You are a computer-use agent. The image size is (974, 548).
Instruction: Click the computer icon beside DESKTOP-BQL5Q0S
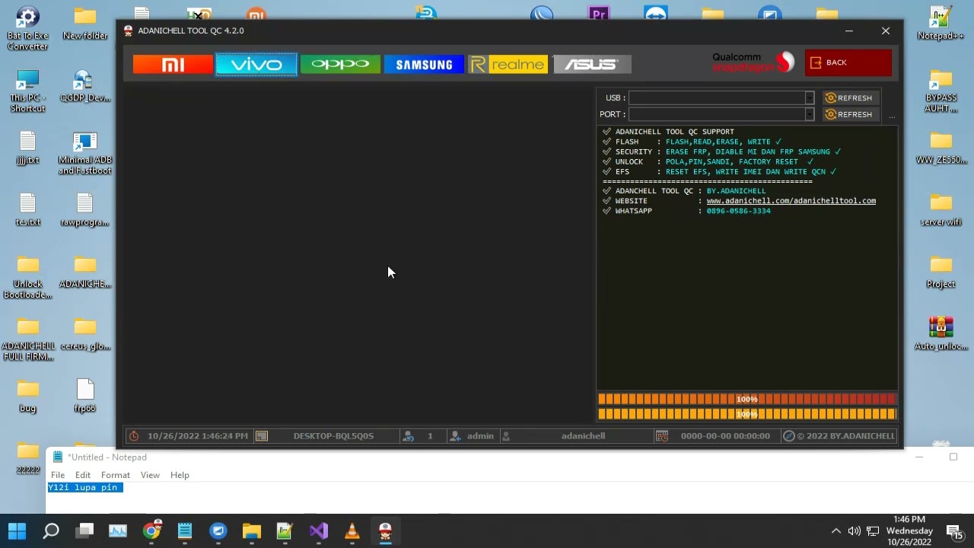click(262, 436)
